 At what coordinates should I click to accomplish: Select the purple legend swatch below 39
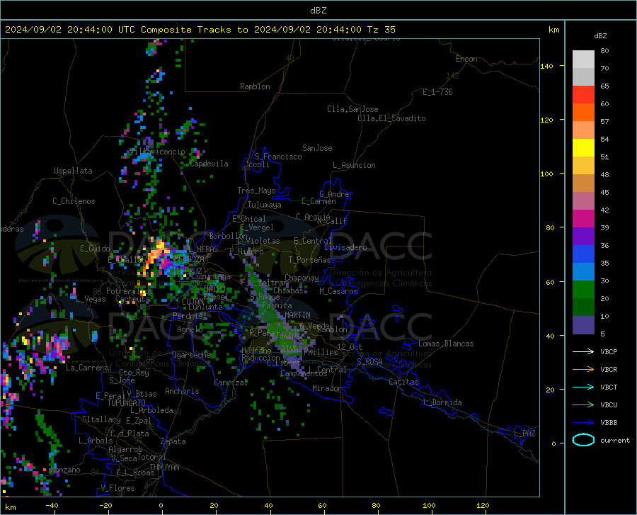point(583,236)
